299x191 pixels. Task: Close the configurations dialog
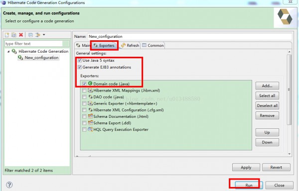tap(279, 185)
